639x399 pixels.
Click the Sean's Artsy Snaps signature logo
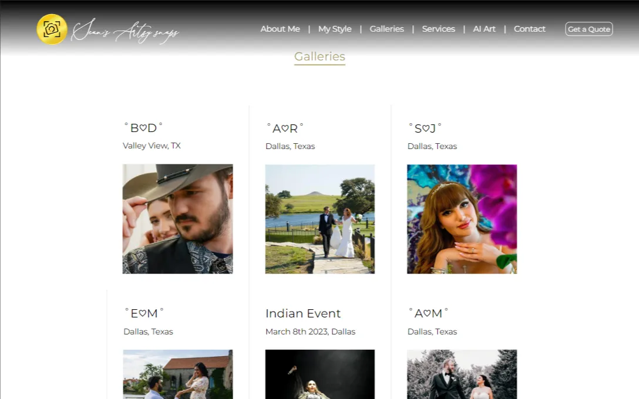point(125,31)
